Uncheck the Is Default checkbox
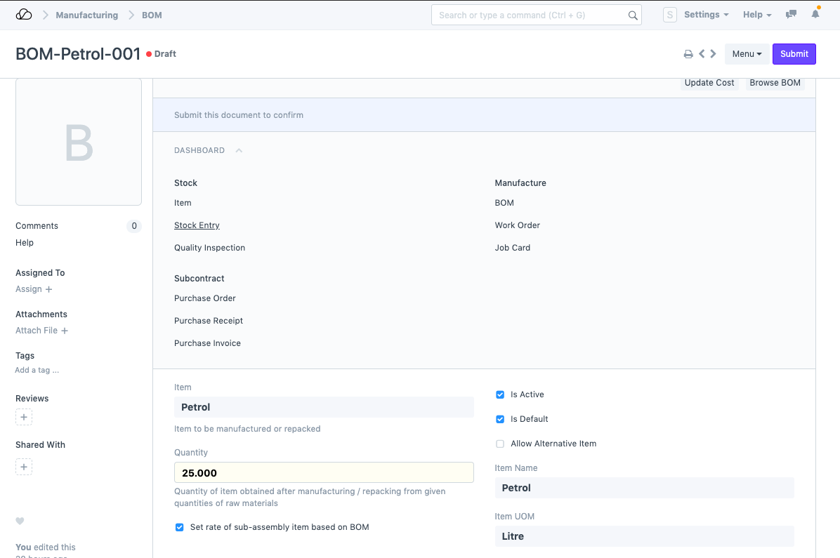Viewport: 840px width, 558px height. tap(500, 419)
